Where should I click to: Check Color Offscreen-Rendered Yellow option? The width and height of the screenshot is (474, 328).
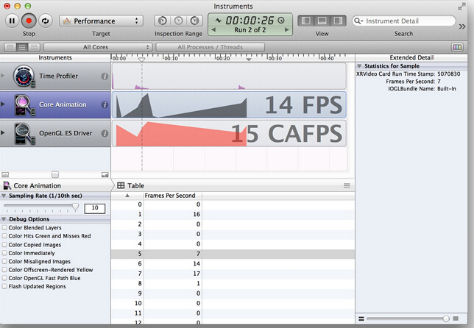[x=4, y=270]
